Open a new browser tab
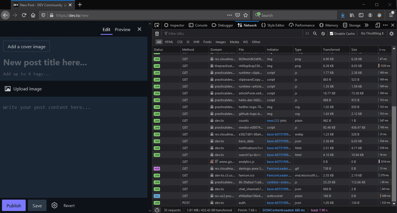 click(x=80, y=5)
